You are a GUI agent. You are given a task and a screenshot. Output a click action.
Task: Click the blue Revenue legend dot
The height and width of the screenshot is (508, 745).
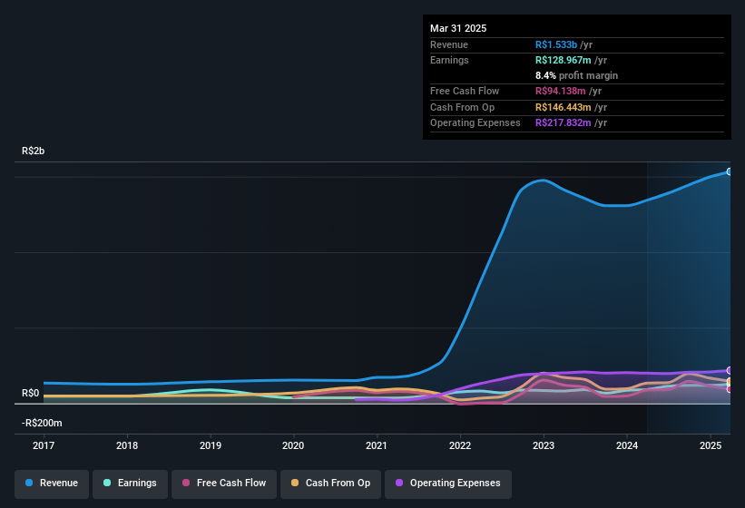[x=29, y=483]
